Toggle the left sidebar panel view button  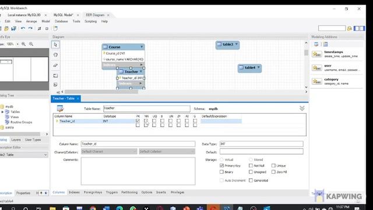click(356, 29)
